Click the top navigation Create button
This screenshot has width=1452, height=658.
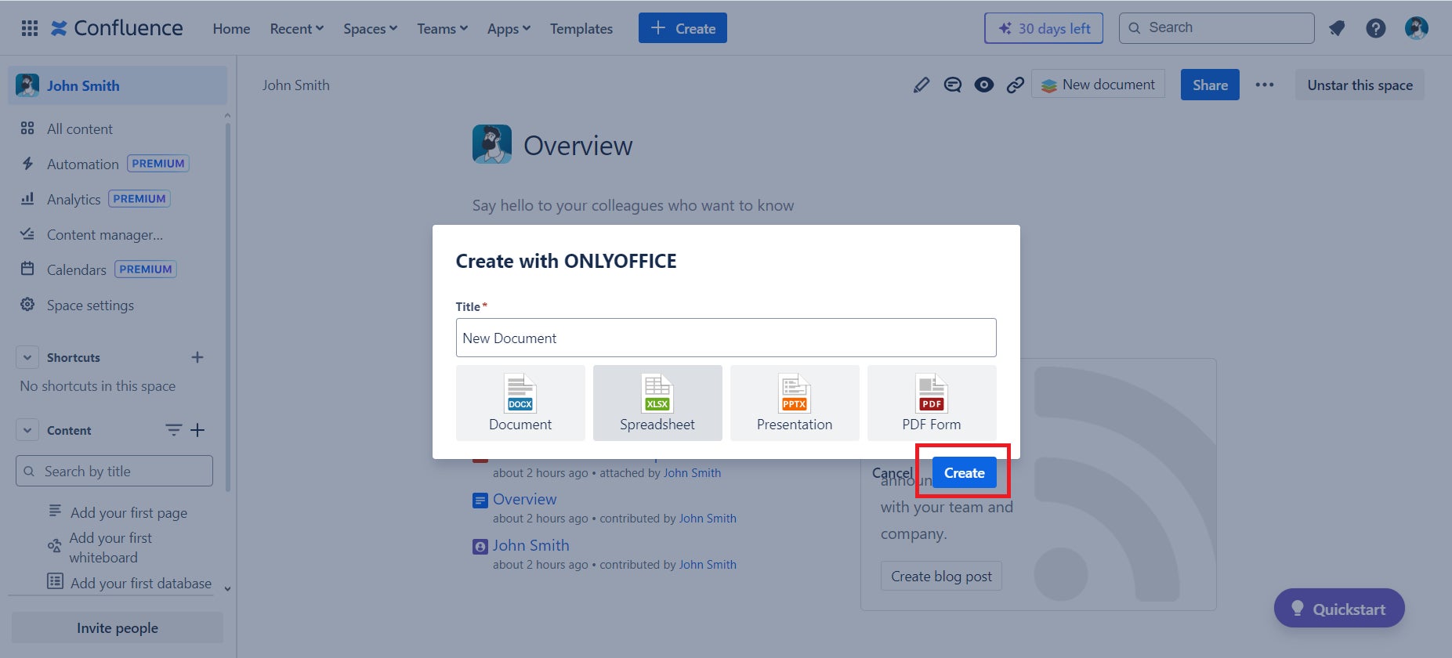point(683,28)
